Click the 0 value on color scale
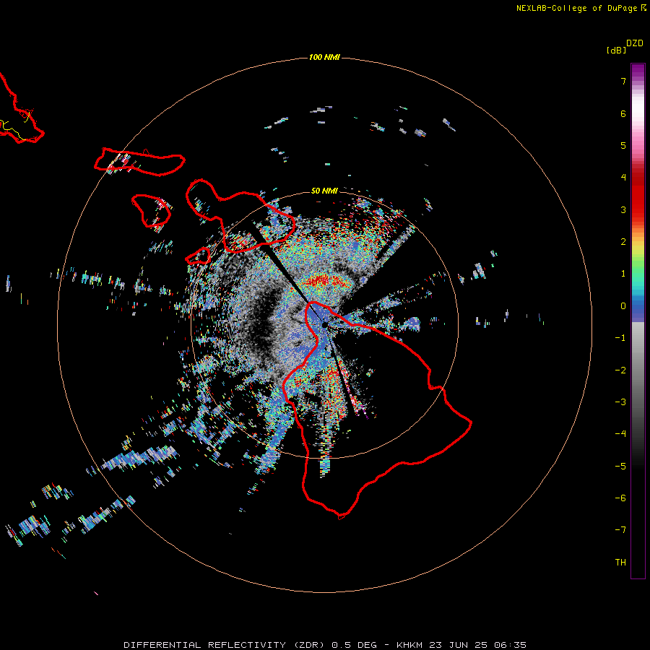 pos(623,306)
